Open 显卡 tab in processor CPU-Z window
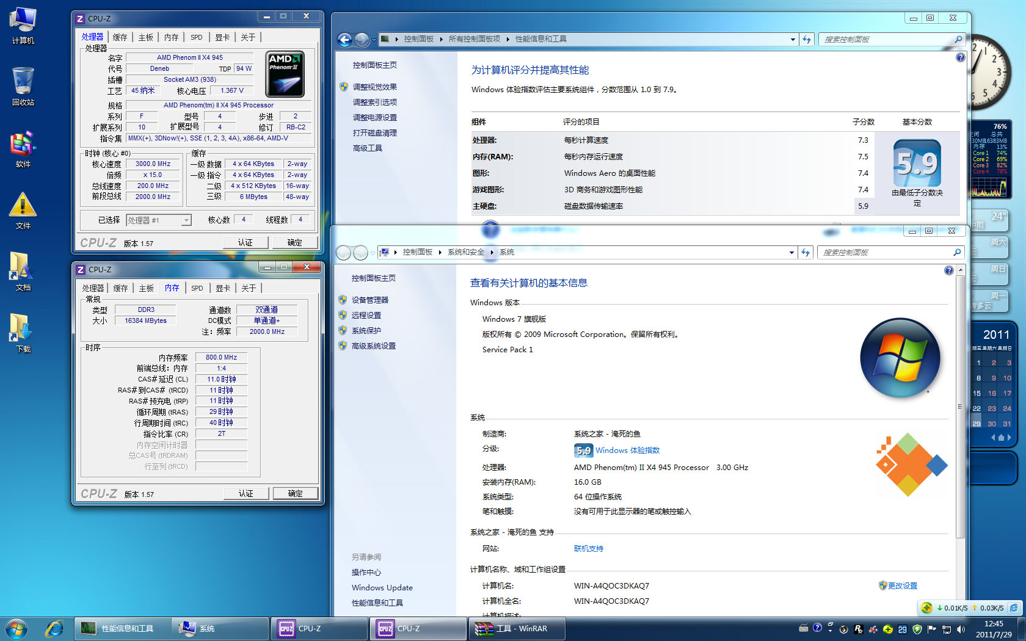 tap(222, 37)
